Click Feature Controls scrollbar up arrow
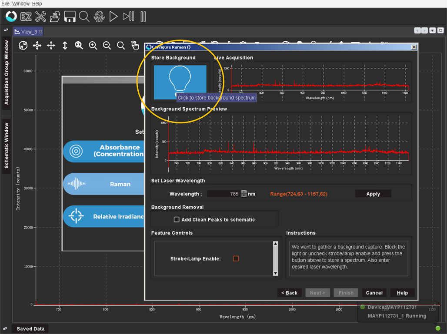447x334 pixels. (x=275, y=244)
